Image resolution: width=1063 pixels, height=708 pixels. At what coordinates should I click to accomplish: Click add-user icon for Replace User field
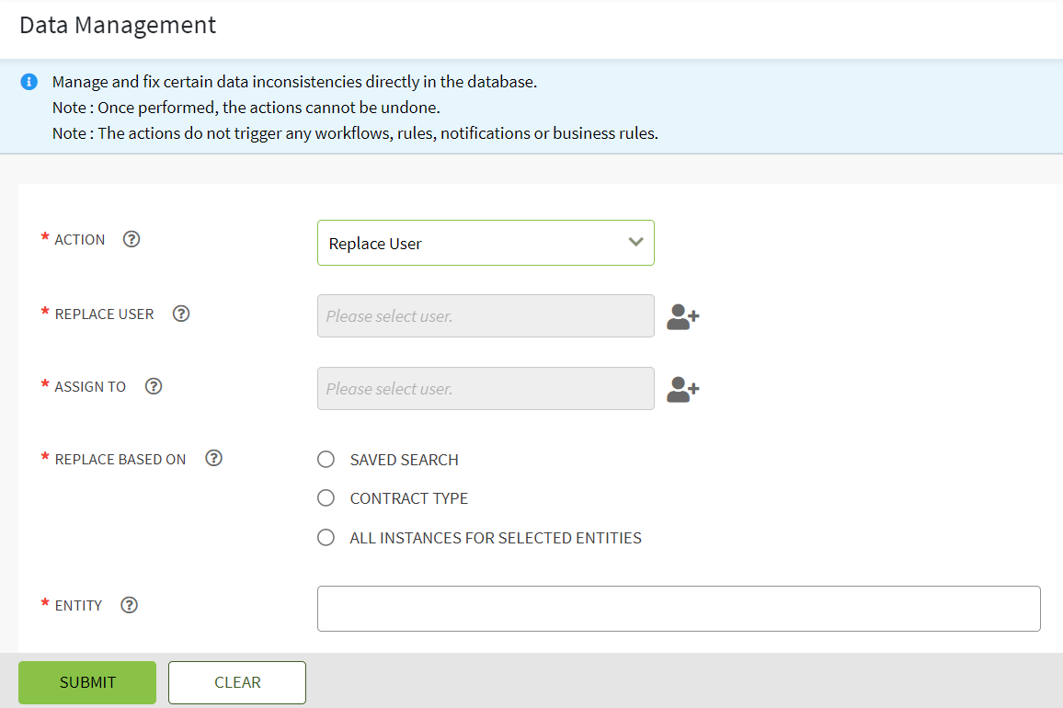(x=682, y=317)
